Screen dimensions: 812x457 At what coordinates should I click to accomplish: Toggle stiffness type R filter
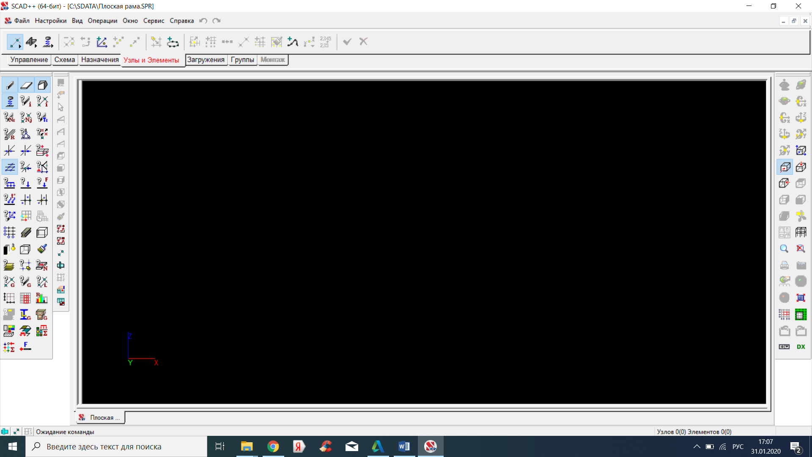(x=10, y=134)
